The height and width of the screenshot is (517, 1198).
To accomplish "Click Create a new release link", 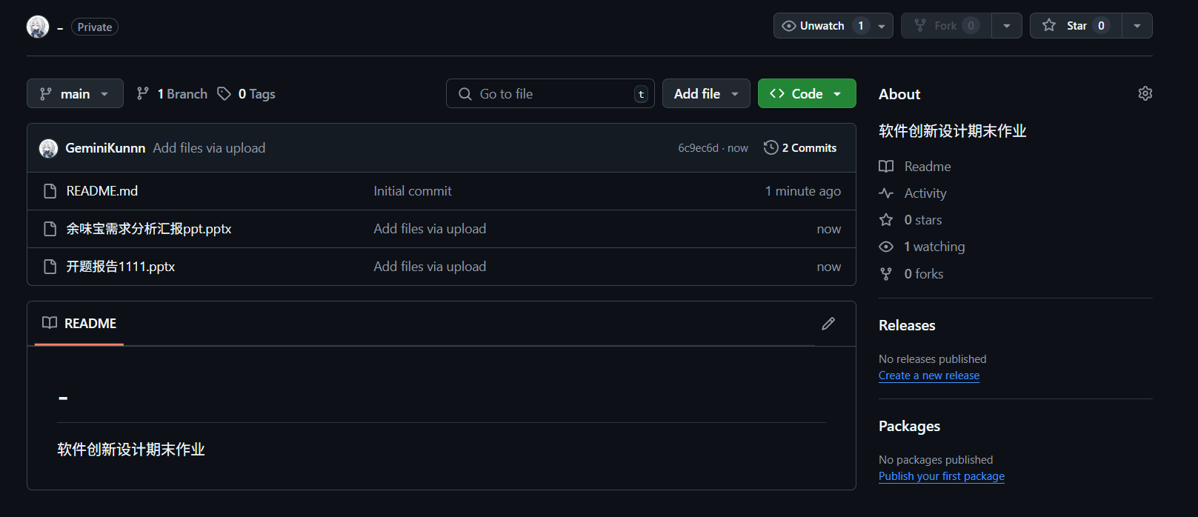I will [x=928, y=376].
